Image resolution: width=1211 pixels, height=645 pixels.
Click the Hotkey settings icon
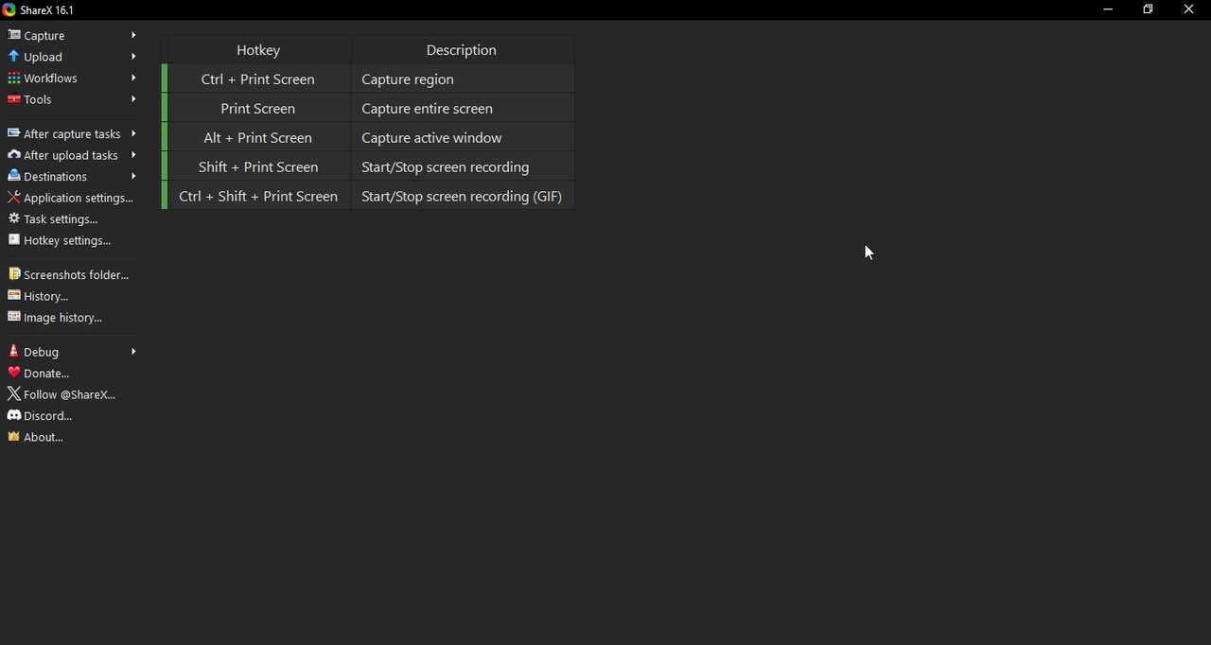[x=14, y=240]
